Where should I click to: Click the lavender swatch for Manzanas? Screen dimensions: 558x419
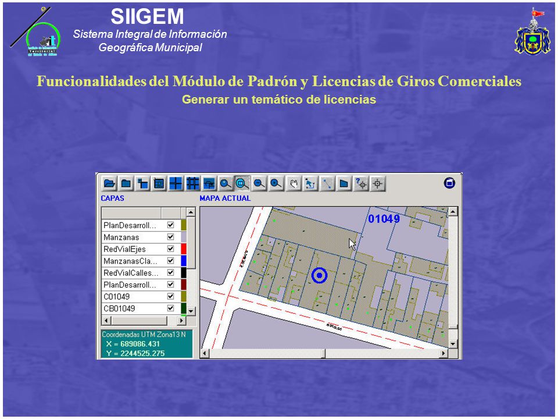coord(184,237)
